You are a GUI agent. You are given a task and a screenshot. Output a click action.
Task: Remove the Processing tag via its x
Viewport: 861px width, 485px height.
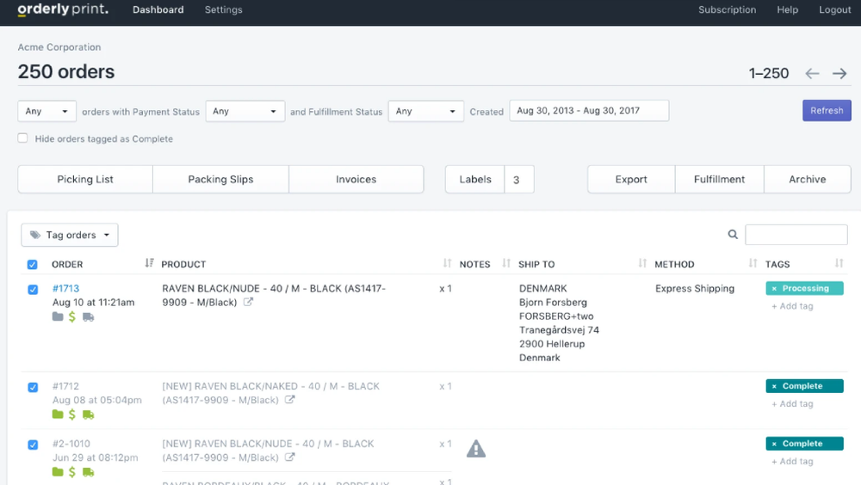coord(774,289)
